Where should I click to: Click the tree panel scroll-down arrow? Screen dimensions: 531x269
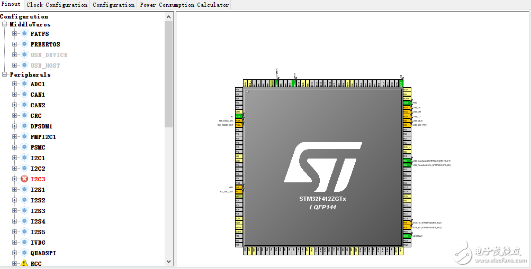169,262
